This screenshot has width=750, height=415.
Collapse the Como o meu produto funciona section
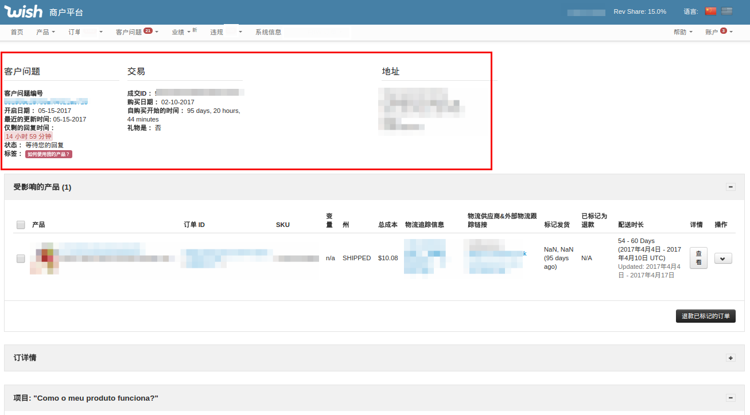click(730, 397)
